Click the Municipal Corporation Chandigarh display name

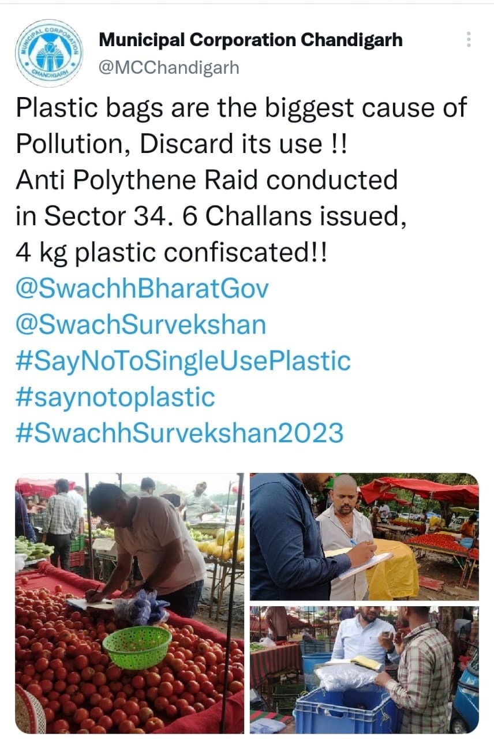pyautogui.click(x=250, y=40)
